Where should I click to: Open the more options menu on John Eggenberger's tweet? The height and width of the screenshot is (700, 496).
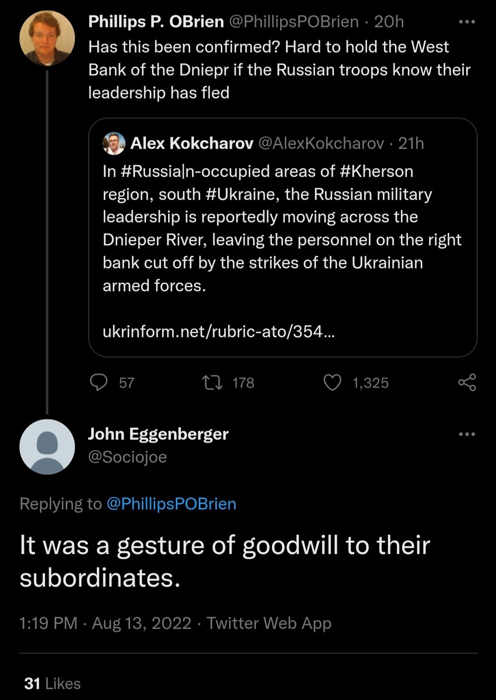pos(466,434)
